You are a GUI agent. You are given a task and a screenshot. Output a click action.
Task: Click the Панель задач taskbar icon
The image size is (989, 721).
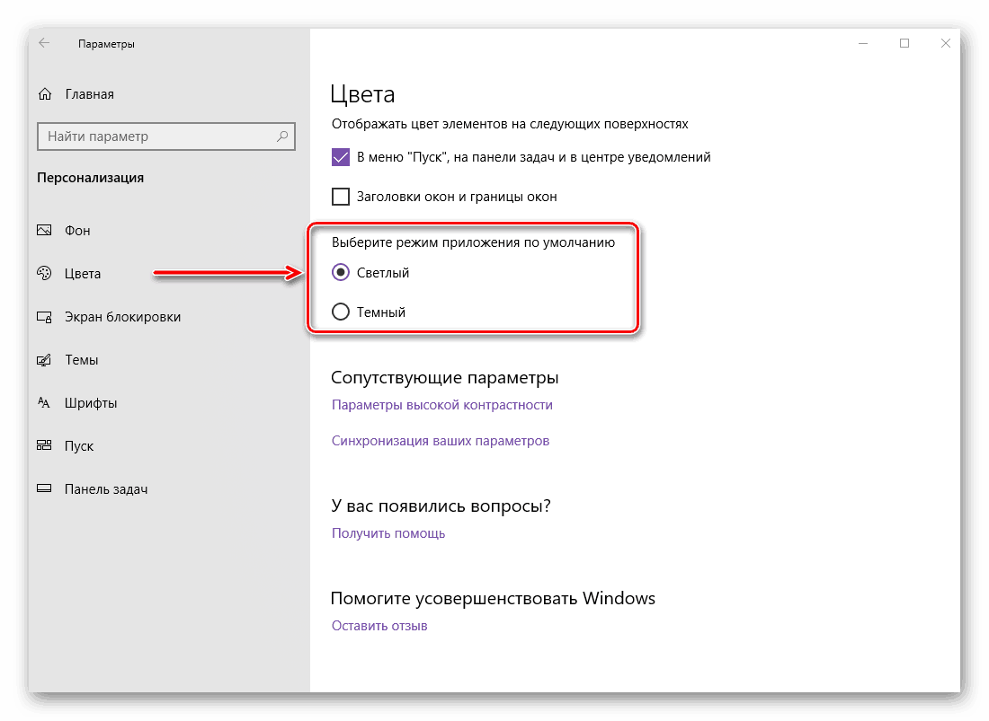44,488
